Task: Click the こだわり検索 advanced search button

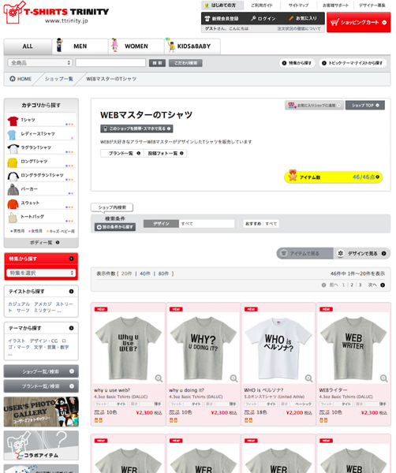Action: (185, 63)
